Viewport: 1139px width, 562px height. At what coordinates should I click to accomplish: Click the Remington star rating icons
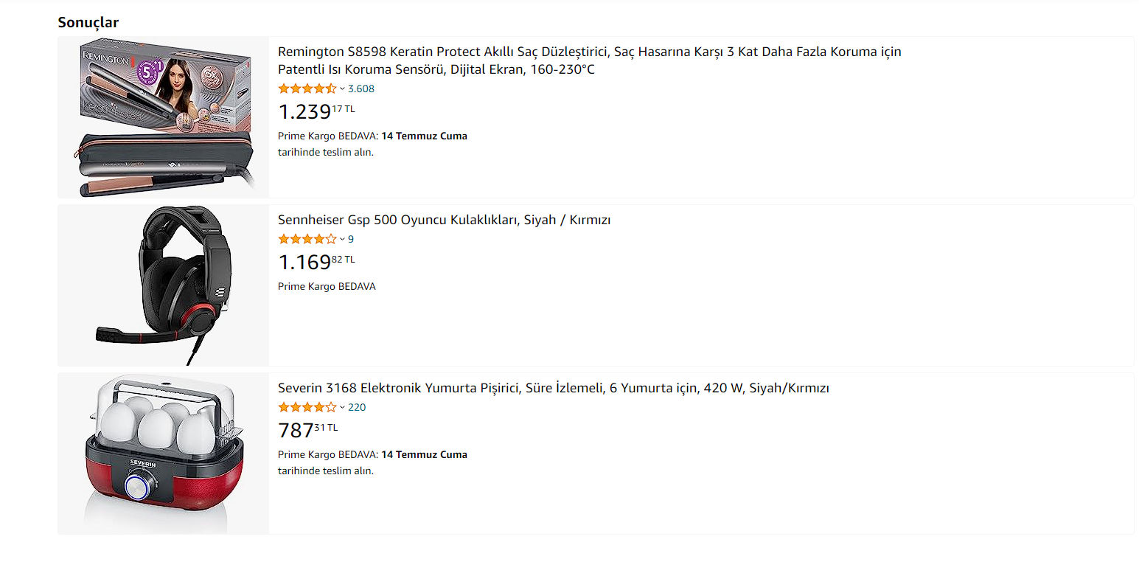click(x=307, y=89)
